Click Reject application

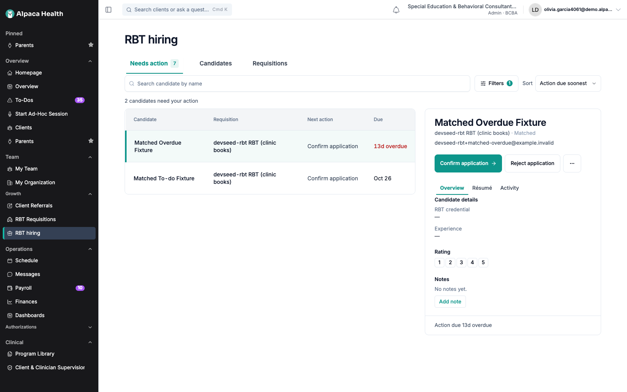coord(532,163)
